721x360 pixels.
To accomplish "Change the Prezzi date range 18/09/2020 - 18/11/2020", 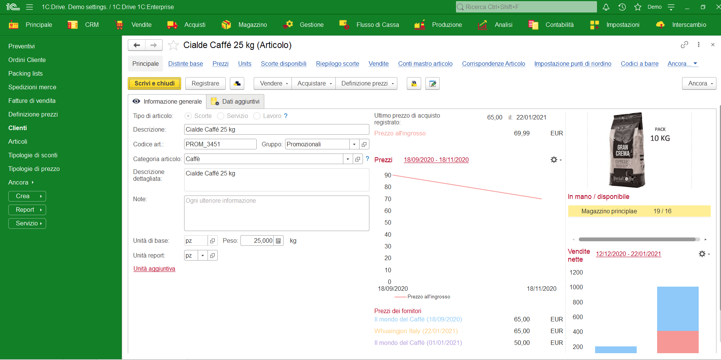I will click(x=436, y=160).
